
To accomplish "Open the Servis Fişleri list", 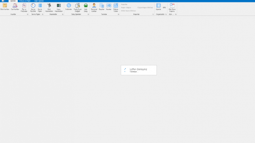I will tap(40, 8).
